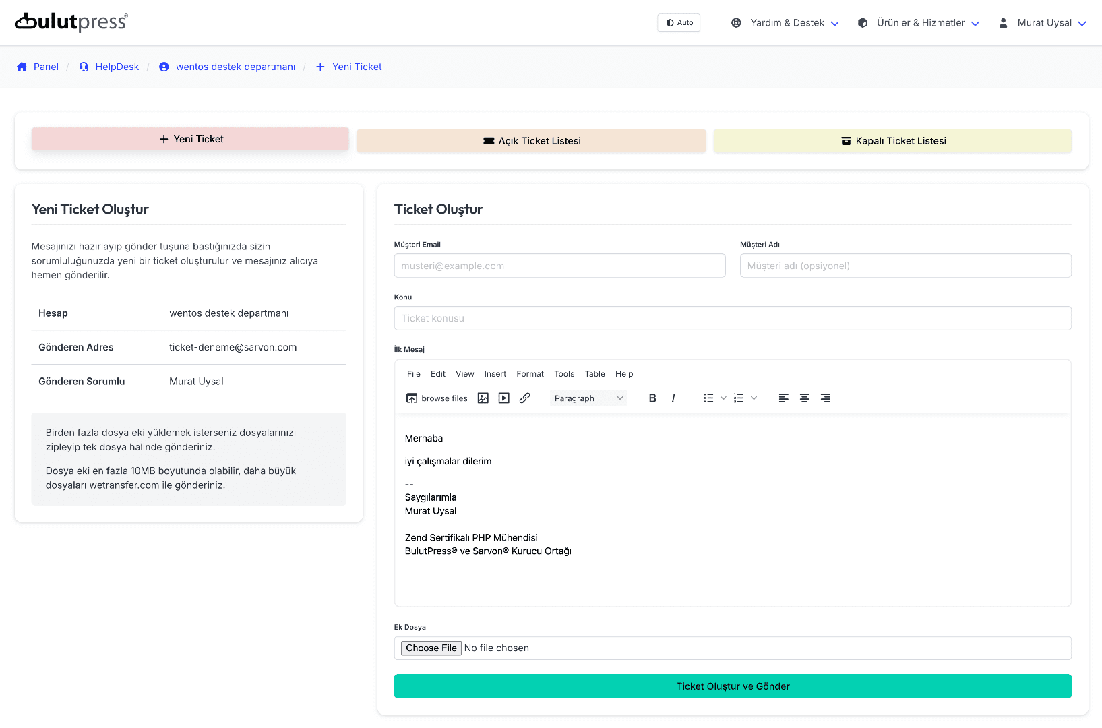Click the Ticket Oluştur ve Gönder button
The height and width of the screenshot is (728, 1102).
[733, 686]
